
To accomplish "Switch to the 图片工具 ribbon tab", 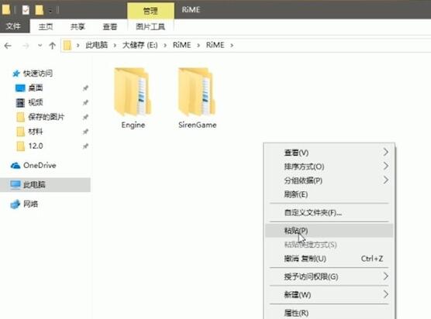I will pos(150,26).
